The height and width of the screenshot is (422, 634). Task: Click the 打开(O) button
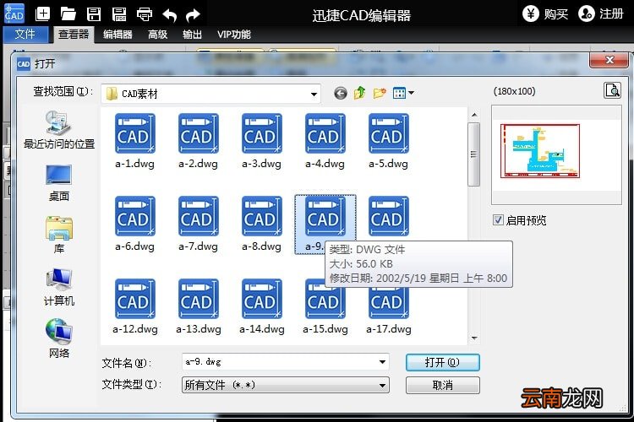pyautogui.click(x=443, y=362)
